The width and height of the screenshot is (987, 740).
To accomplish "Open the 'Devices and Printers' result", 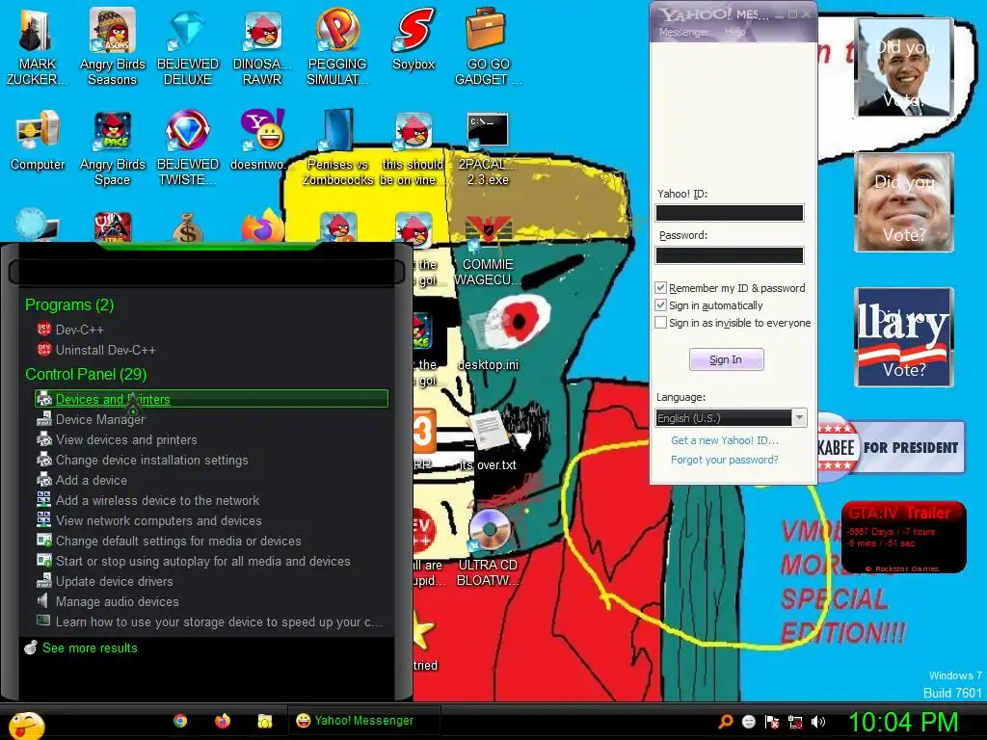I will click(211, 399).
